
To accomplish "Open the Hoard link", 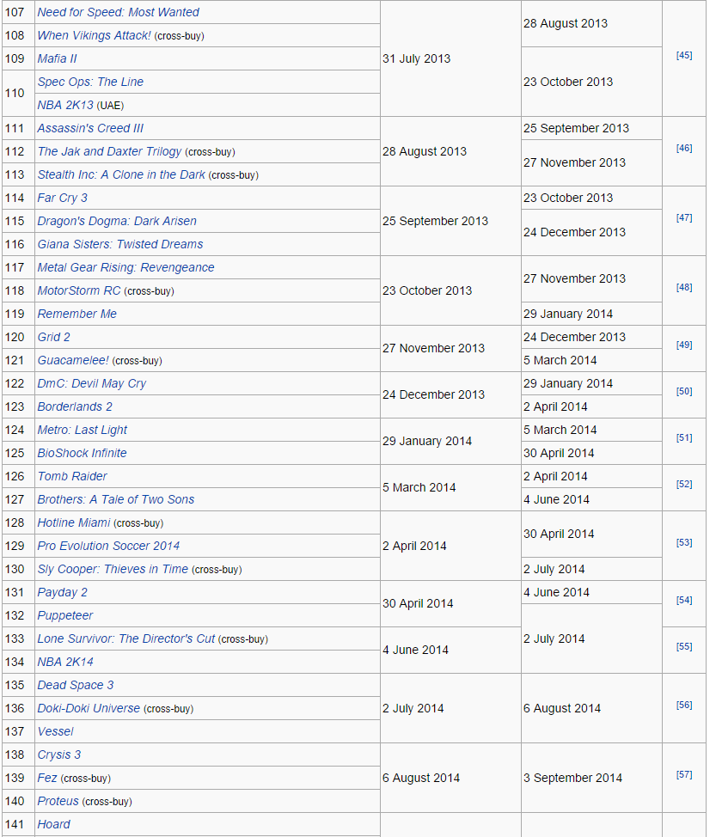I will (x=54, y=825).
